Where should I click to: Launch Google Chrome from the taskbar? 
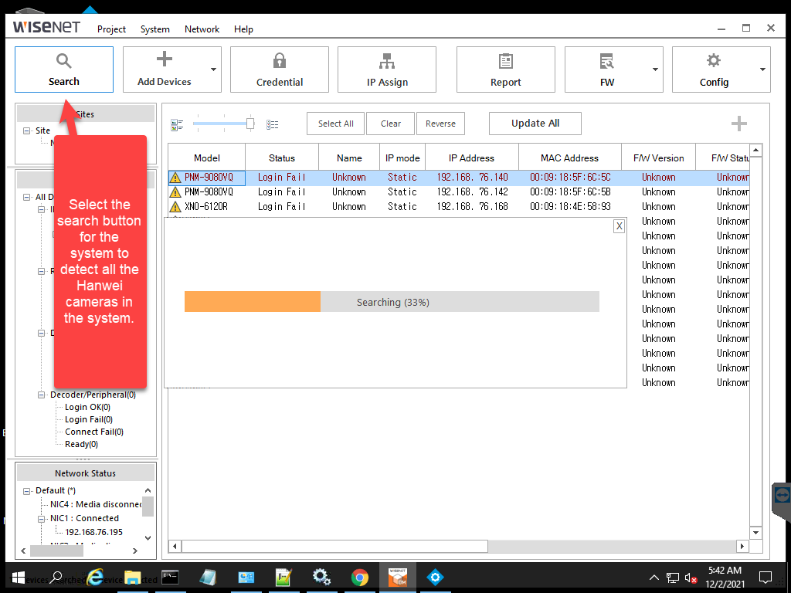coord(360,577)
